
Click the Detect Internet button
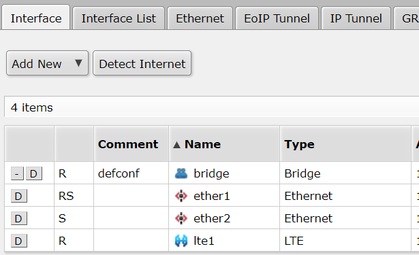click(142, 63)
